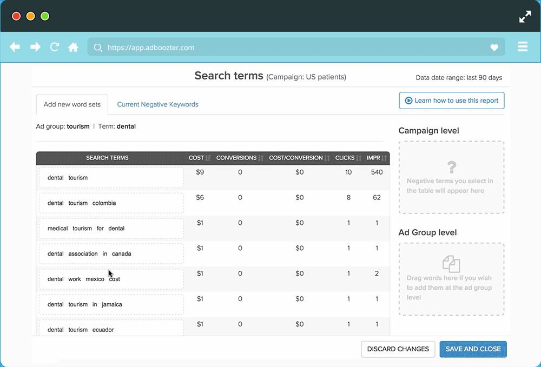Viewport: 541px width, 367px height.
Task: Click the Search Terms column header
Action: (x=107, y=158)
